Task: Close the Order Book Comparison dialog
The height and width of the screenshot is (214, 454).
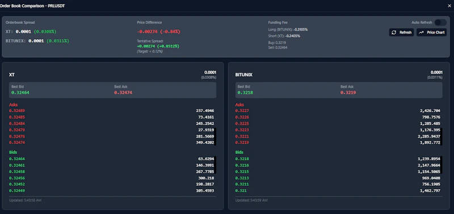Action: (x=449, y=6)
